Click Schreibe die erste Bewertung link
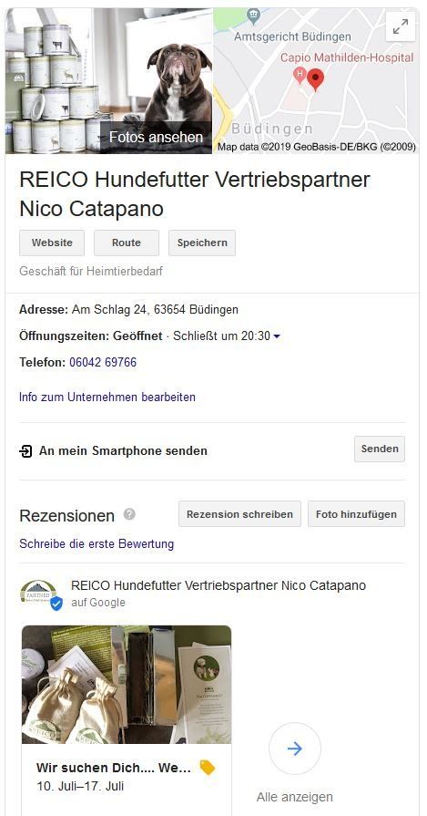This screenshot has width=427, height=816. pos(97,544)
